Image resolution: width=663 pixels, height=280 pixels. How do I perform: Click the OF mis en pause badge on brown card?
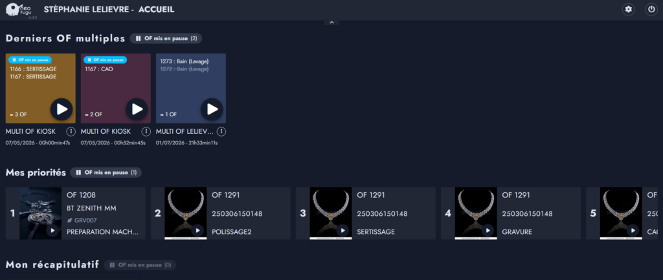(x=30, y=60)
